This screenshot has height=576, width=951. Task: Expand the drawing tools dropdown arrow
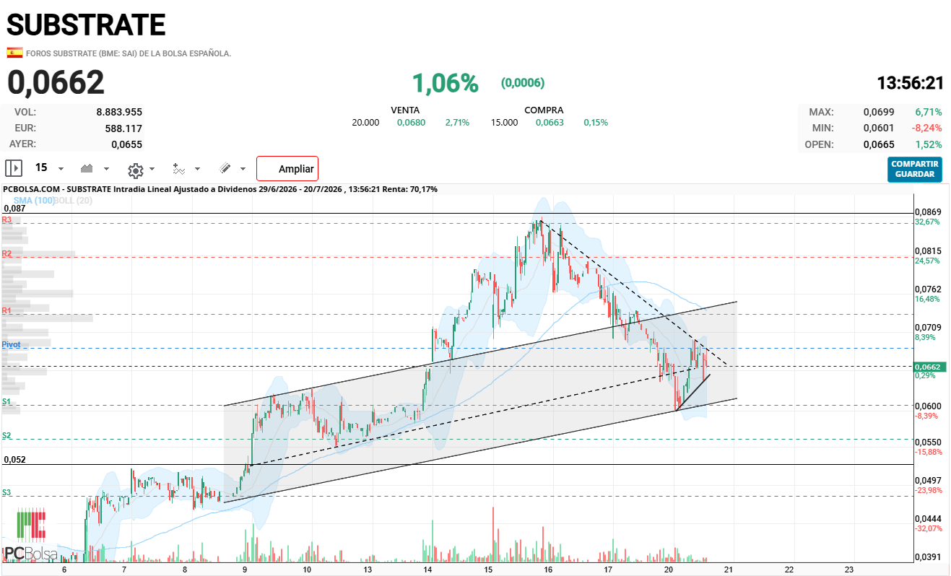click(243, 169)
